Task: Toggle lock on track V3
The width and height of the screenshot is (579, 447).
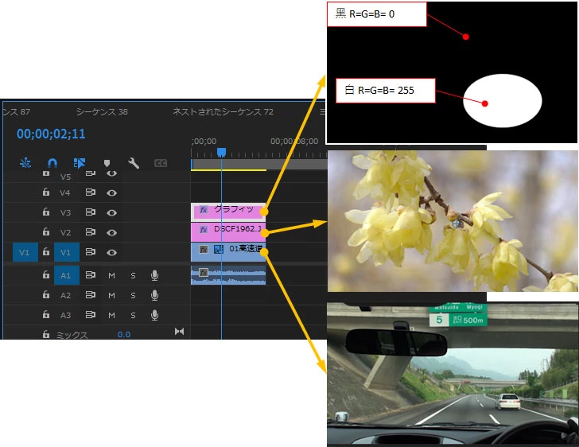Action: (x=46, y=212)
